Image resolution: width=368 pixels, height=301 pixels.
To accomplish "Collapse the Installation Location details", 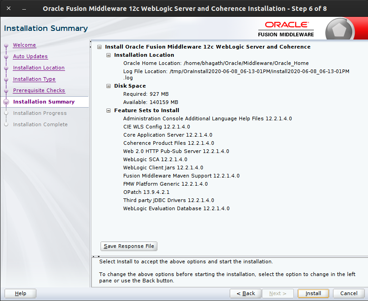I will 108,55.
